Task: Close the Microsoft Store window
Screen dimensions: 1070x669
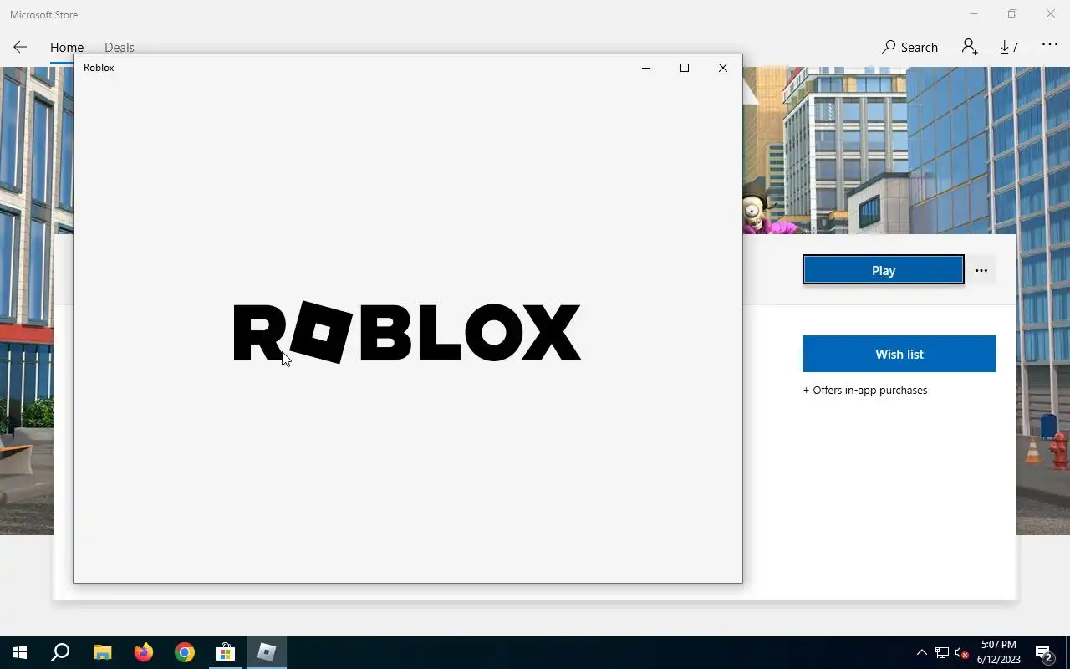Action: (1051, 14)
